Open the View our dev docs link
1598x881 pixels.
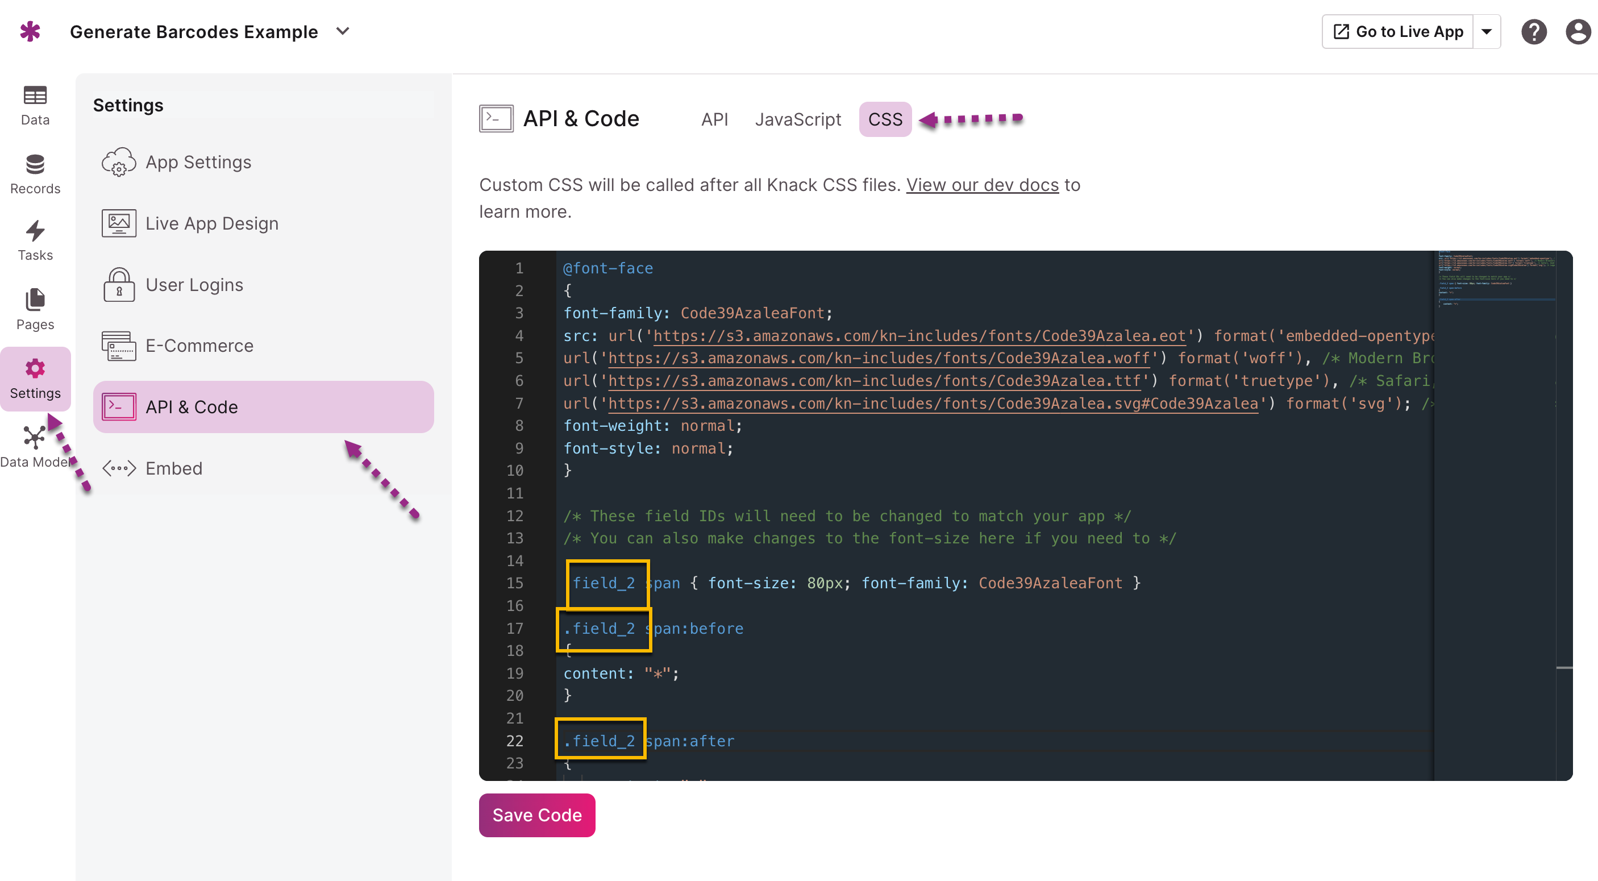(x=982, y=185)
